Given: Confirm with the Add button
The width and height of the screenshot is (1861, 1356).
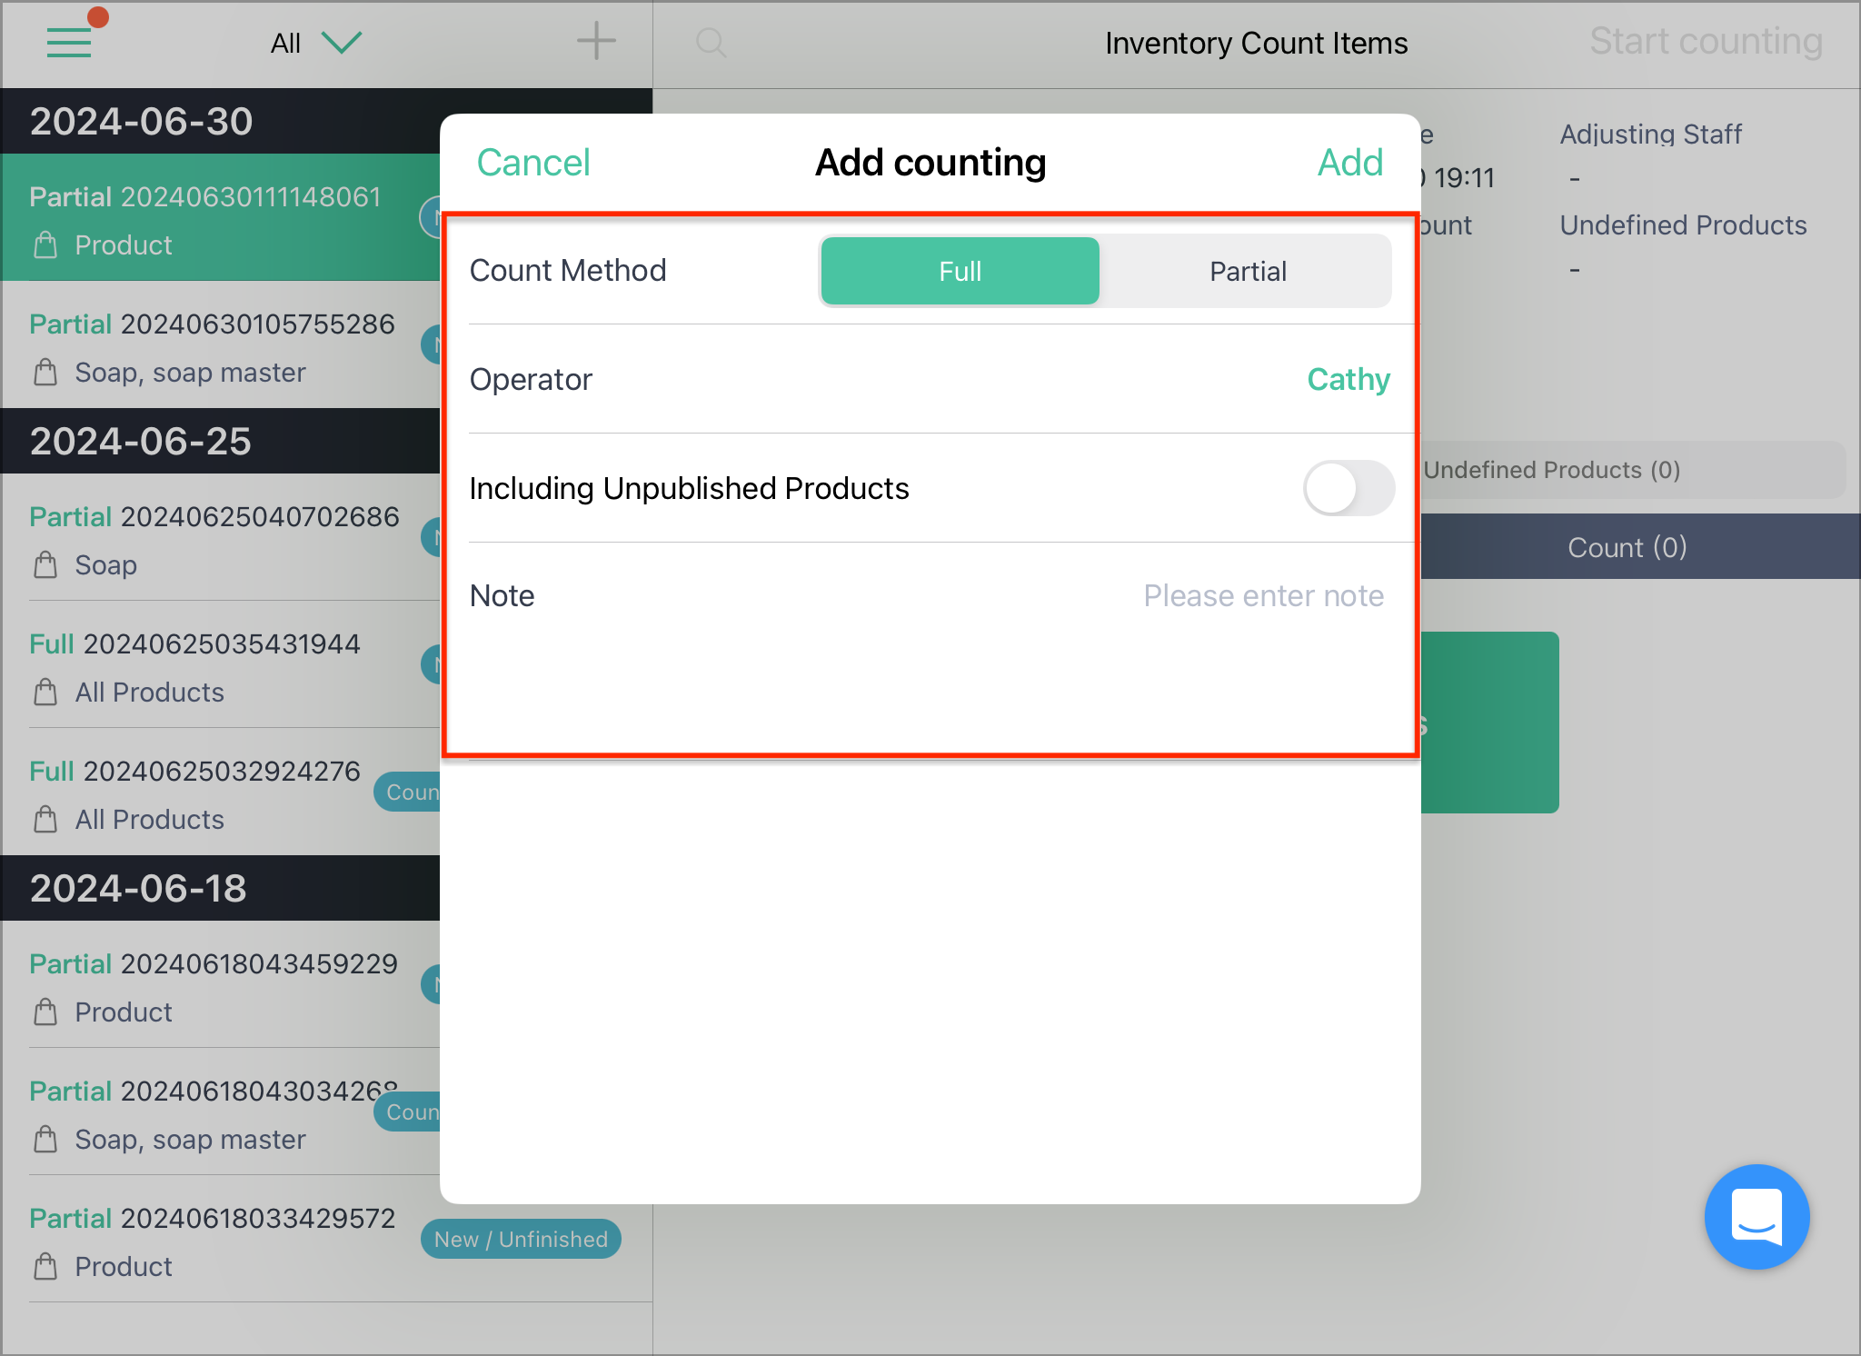Looking at the screenshot, I should [1350, 163].
